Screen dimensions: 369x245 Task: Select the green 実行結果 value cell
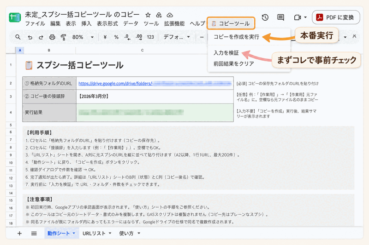click(x=155, y=113)
